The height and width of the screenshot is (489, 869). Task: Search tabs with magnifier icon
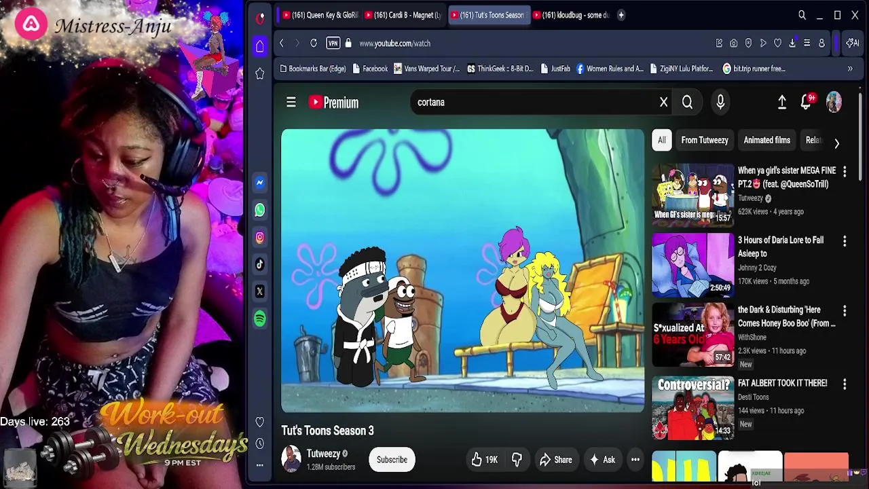(802, 15)
